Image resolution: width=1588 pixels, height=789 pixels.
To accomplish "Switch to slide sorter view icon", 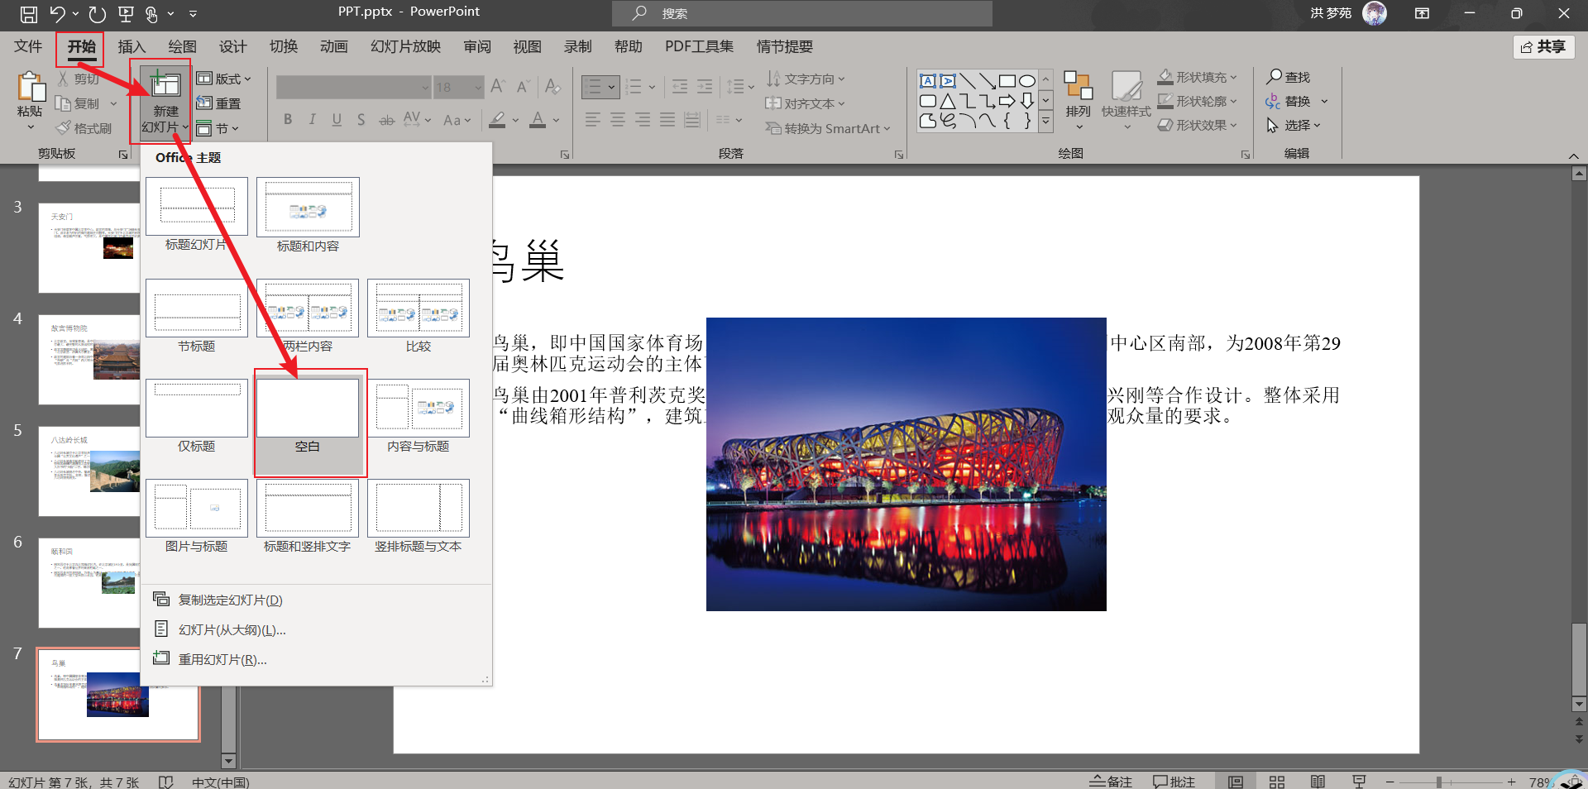I will [x=1277, y=782].
